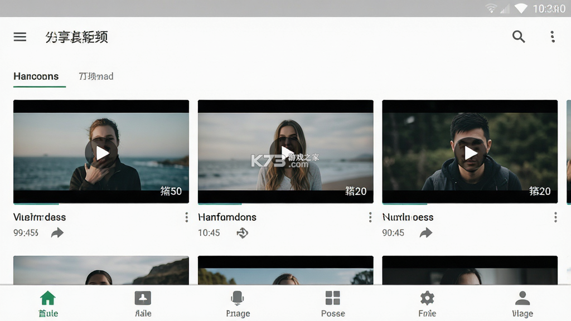Click the 99:45 duration text
The image size is (571, 321).
(x=26, y=232)
